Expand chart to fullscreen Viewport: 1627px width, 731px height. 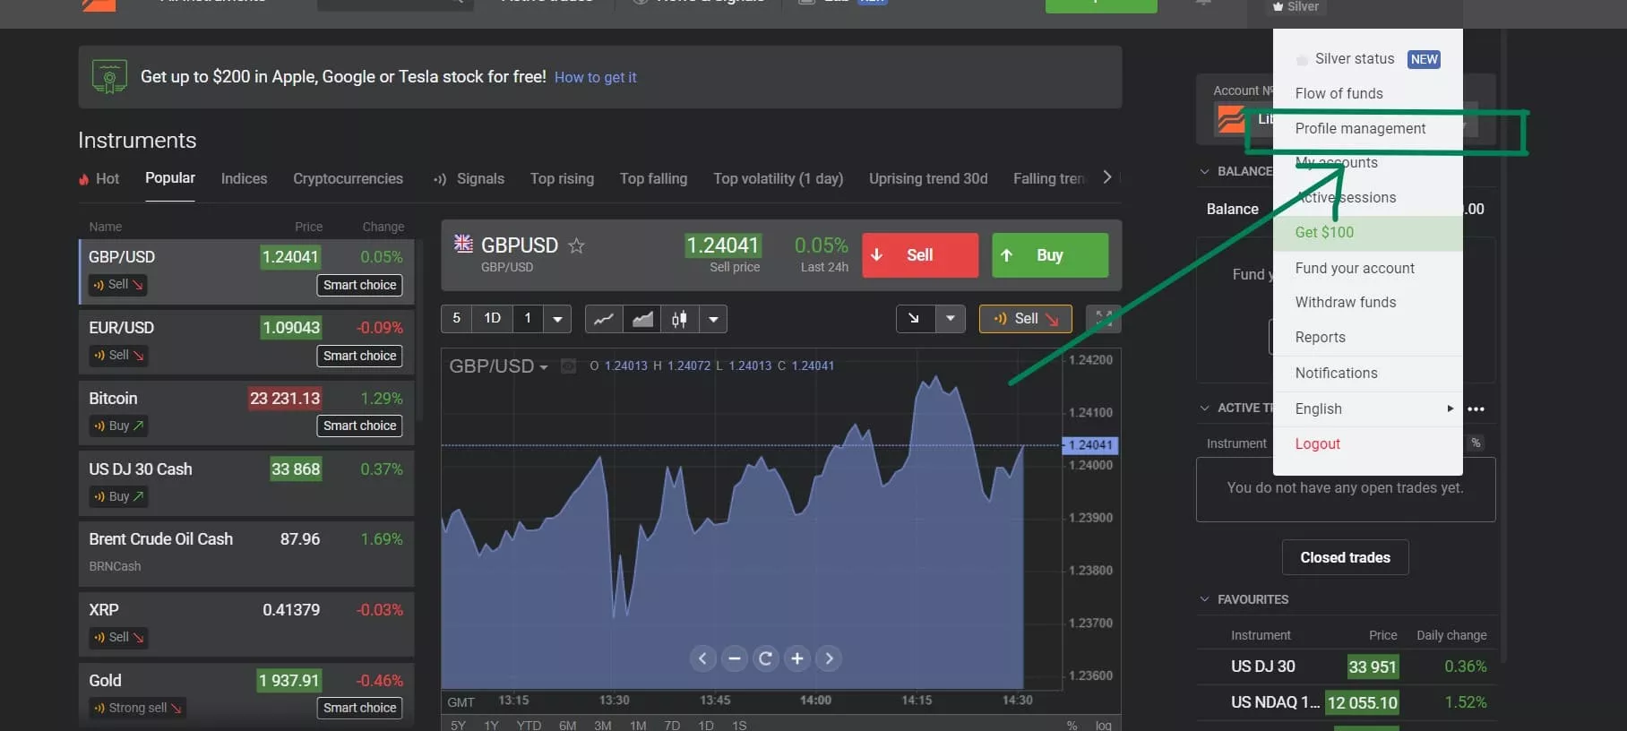click(x=1104, y=319)
